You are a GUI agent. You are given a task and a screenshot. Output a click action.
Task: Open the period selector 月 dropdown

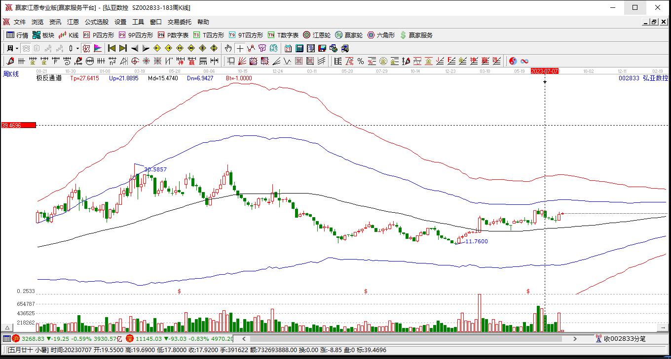point(12,48)
